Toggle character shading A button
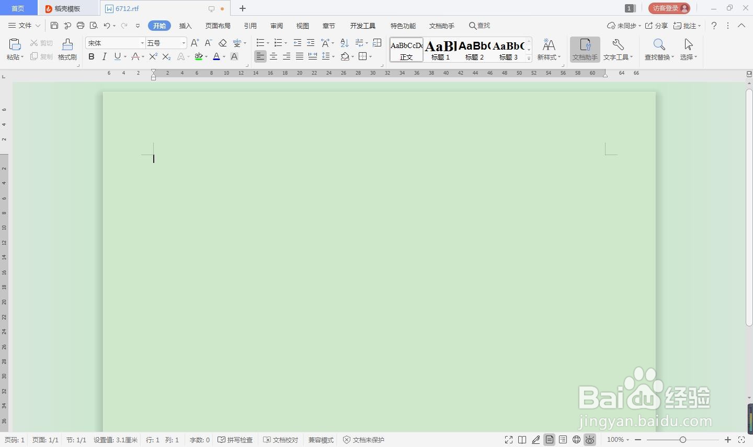The width and height of the screenshot is (753, 447). 234,56
